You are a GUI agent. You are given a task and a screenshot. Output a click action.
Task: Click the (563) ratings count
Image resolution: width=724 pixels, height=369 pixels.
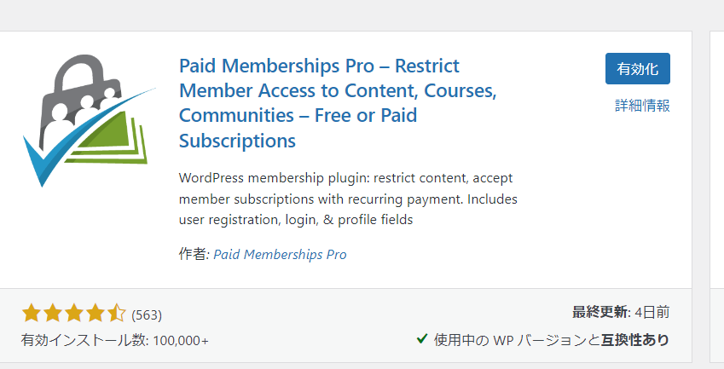click(x=147, y=314)
